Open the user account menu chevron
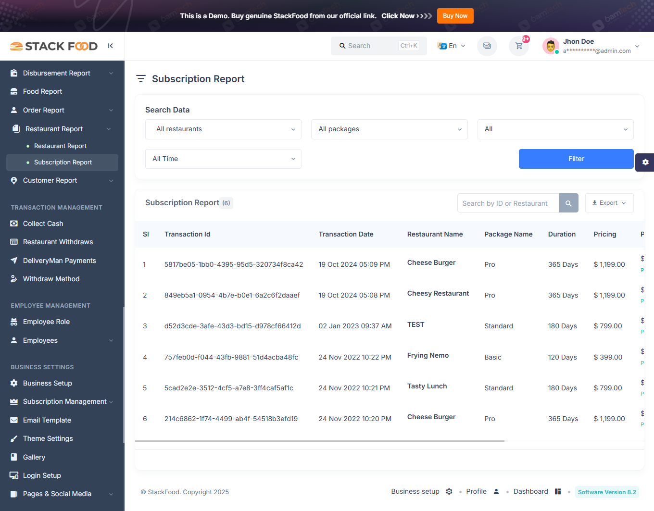654x511 pixels. pyautogui.click(x=637, y=46)
